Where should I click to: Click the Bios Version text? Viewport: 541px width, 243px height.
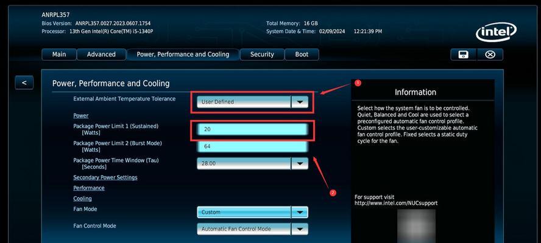tap(96, 24)
